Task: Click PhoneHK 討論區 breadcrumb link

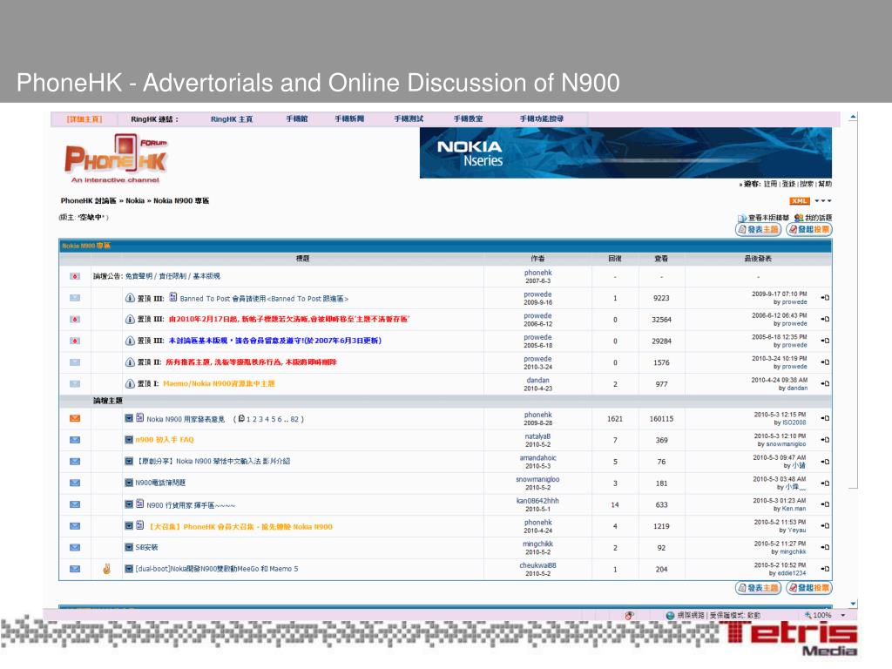Action: 88,201
